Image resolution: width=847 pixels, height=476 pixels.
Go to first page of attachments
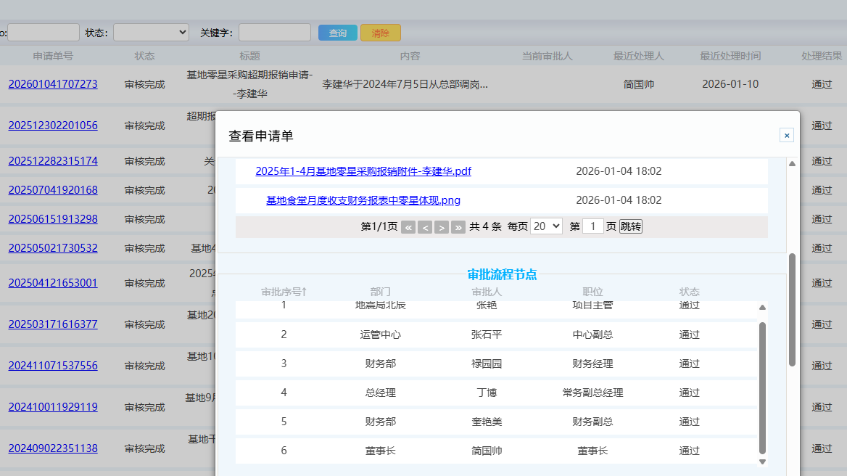click(408, 227)
